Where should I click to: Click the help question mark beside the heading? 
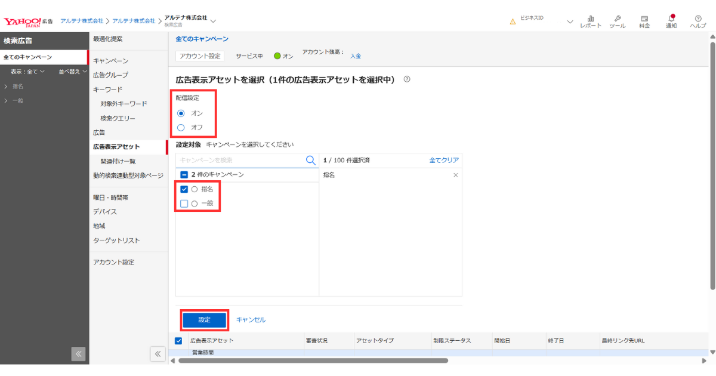(x=407, y=79)
